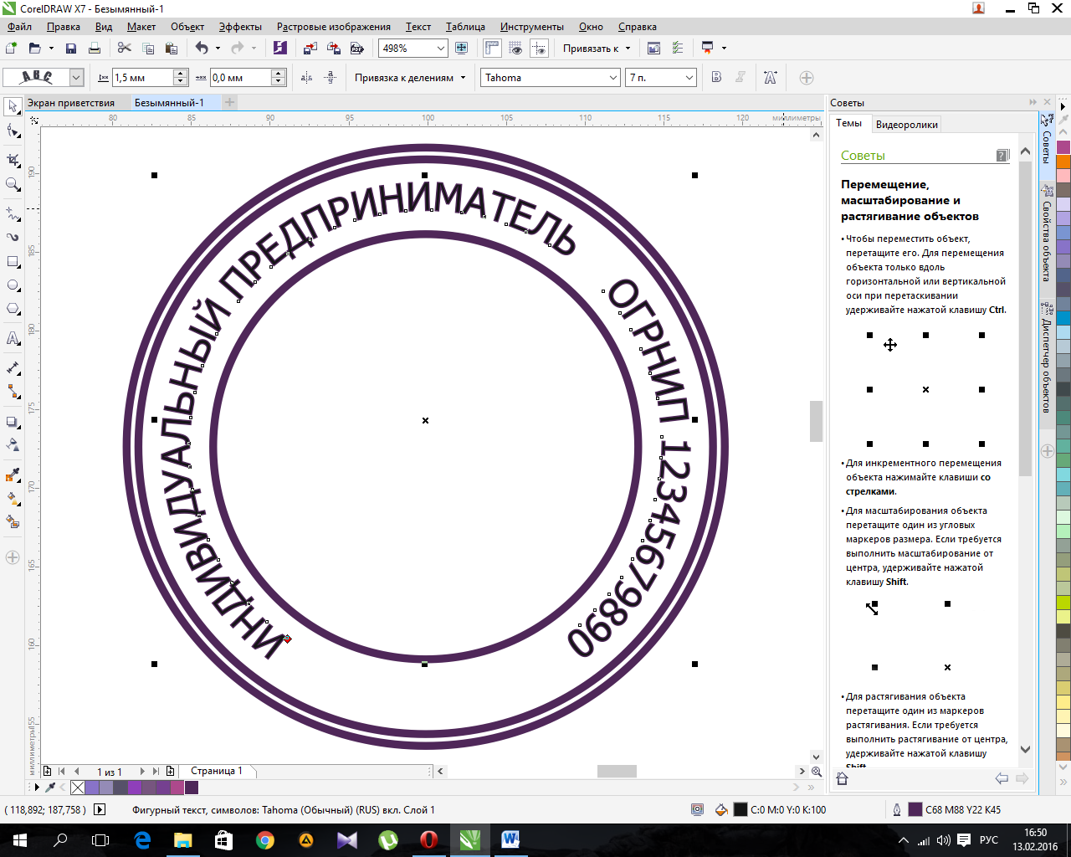Choose the Polygon tool

13,309
